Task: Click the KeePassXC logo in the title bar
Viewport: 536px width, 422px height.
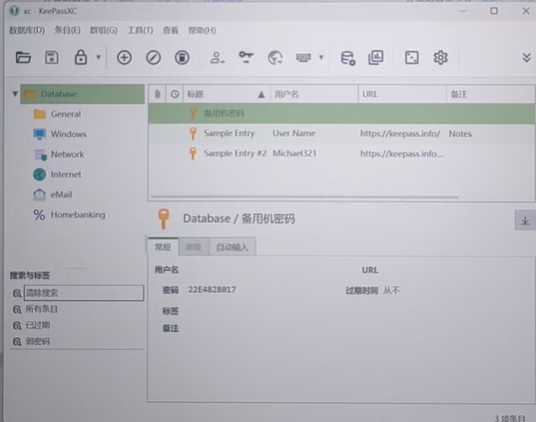Action: (14, 11)
